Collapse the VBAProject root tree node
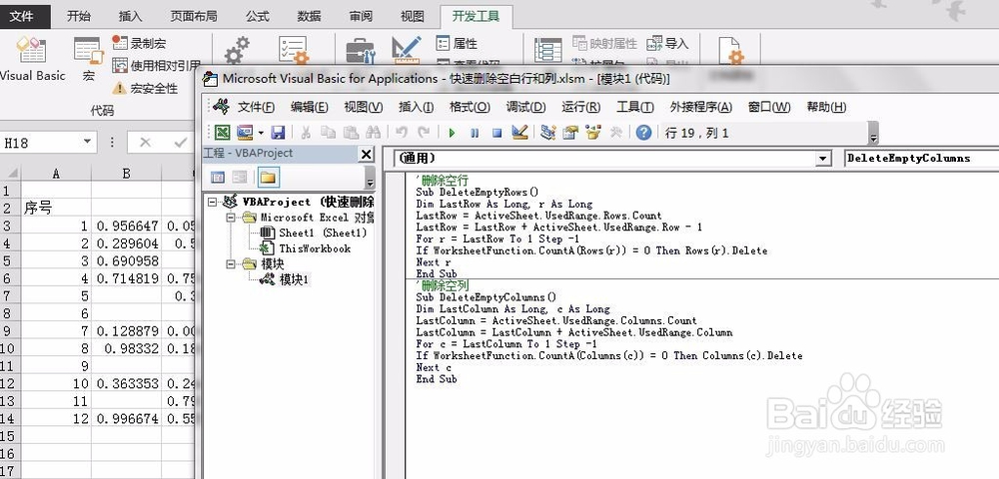The image size is (999, 479). point(212,202)
